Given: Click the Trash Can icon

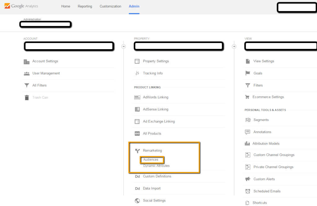Looking at the screenshot, I should (x=27, y=97).
